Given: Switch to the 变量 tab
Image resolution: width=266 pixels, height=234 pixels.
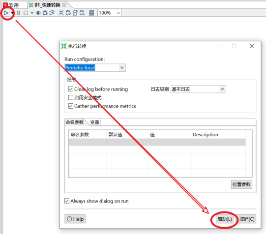Looking at the screenshot, I should point(95,122).
